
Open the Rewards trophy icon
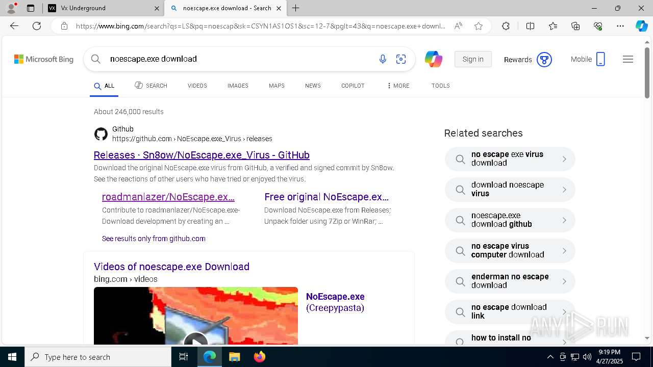pos(544,60)
